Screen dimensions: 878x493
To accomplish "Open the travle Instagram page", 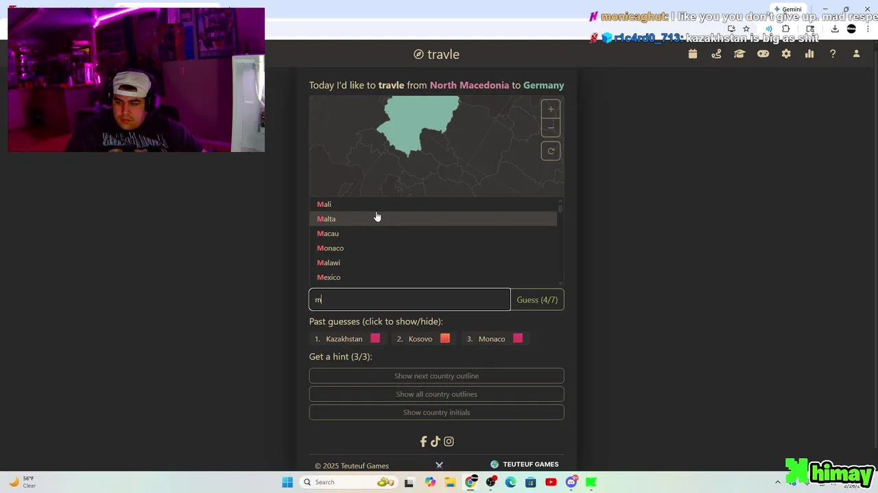I will (x=449, y=442).
